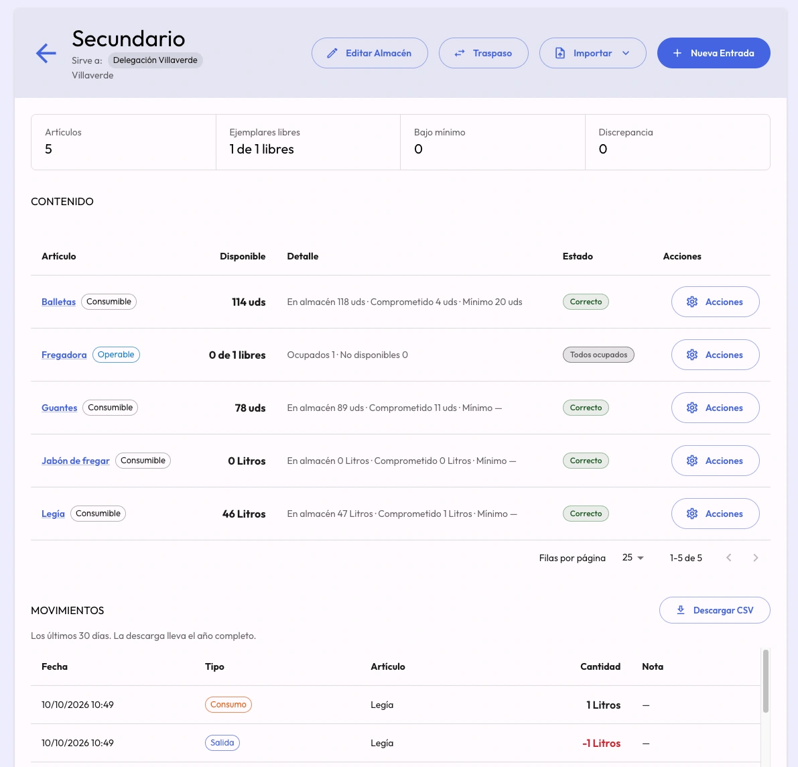Click the Estado column header

(x=578, y=256)
